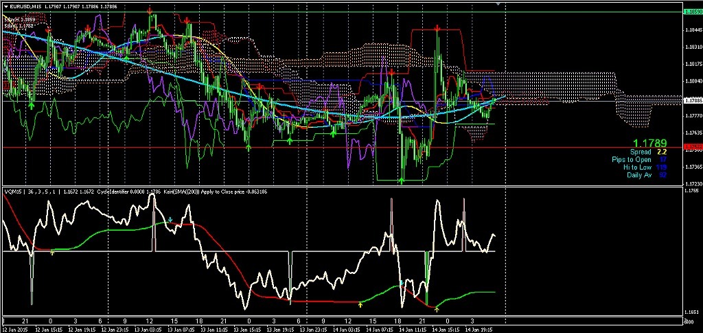Click the rightmost yellow arrow in indicator window
The height and width of the screenshot is (333, 703).
tap(437, 310)
